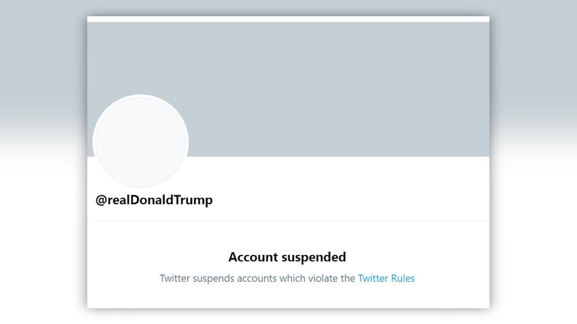Click the word "Account" in the heading
This screenshot has width=577, height=324.
(253, 257)
